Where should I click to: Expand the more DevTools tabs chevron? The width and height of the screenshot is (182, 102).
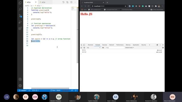[x=150, y=45]
